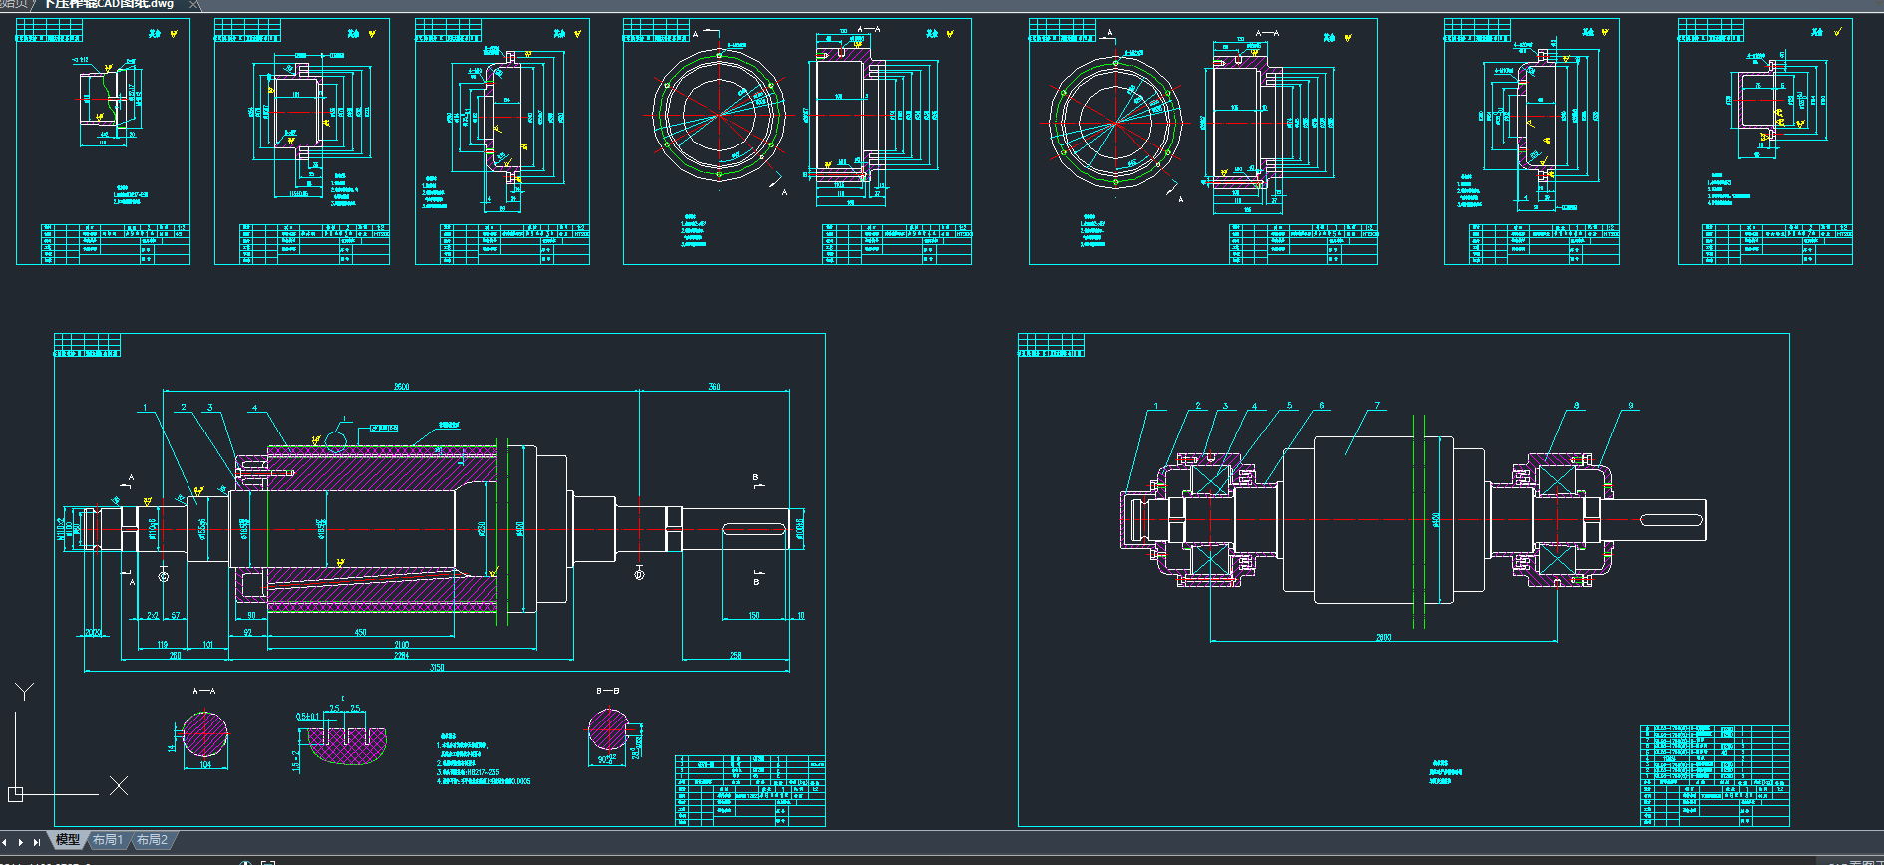Jump to last layout tab arrow
The height and width of the screenshot is (865, 1884).
(37, 842)
